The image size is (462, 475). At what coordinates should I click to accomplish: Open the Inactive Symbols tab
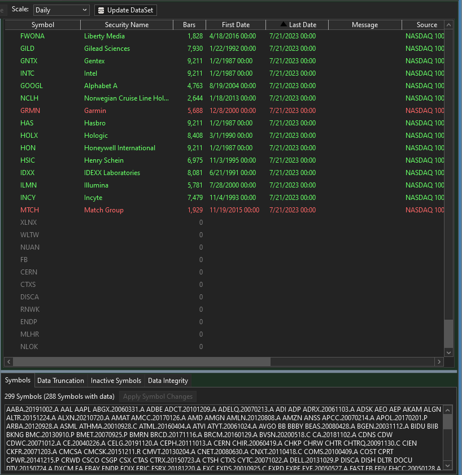tap(116, 381)
